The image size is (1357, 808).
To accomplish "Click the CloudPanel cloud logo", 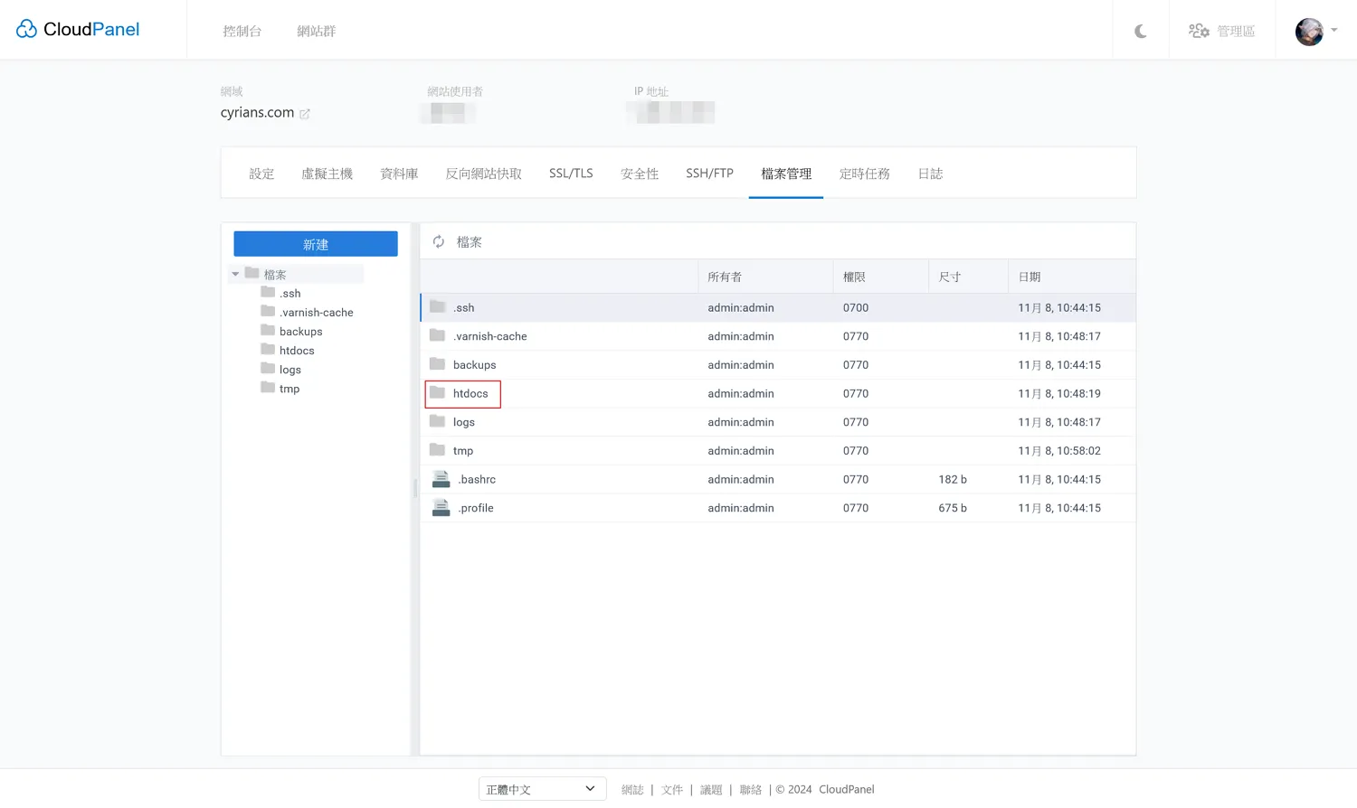I will point(27,30).
